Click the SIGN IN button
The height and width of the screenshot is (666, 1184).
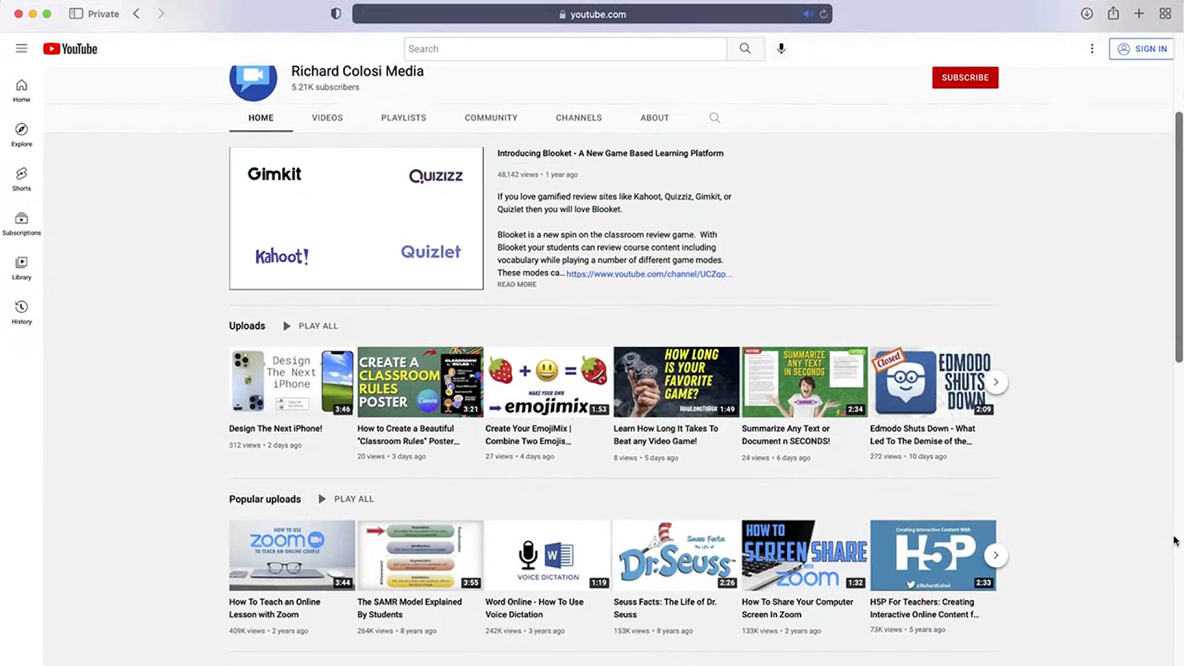pyautogui.click(x=1141, y=49)
